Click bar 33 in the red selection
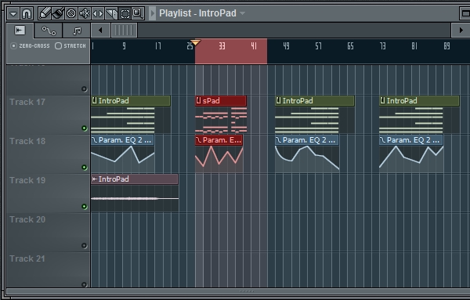470x300 pixels. pos(222,46)
